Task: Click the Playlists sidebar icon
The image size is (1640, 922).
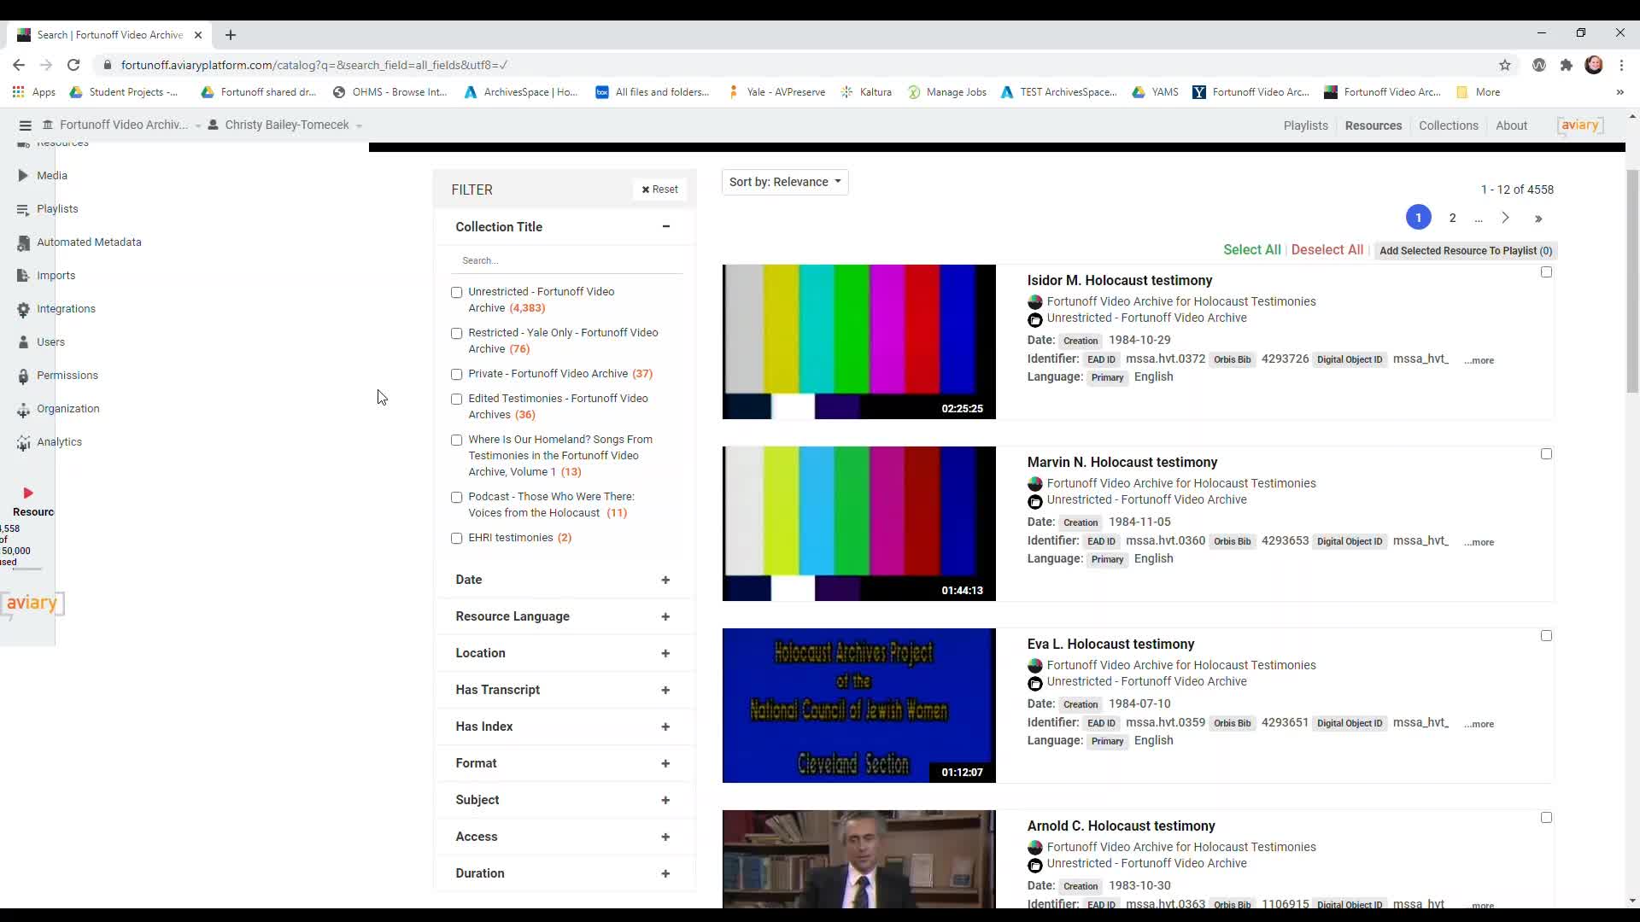Action: (x=23, y=209)
